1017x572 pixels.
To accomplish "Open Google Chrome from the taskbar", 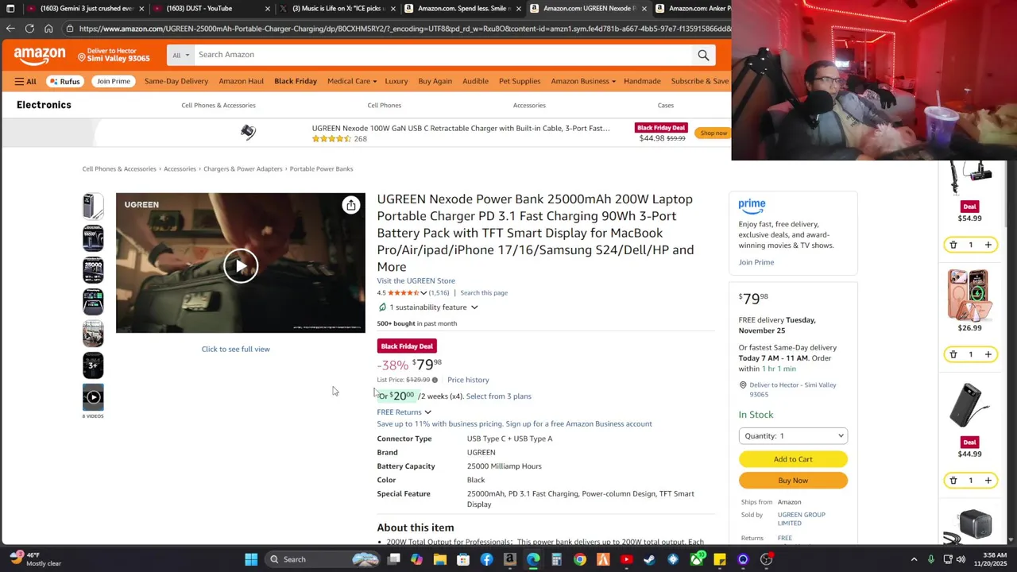I will click(580, 559).
